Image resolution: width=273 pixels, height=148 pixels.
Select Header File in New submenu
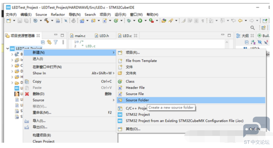click(191, 88)
